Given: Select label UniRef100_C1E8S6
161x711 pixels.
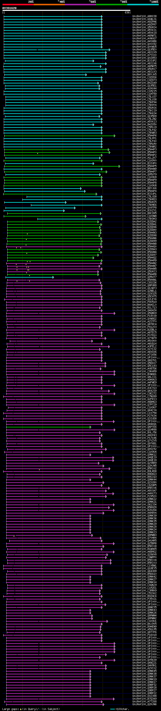Looking at the screenshot, I should (144, 77).
